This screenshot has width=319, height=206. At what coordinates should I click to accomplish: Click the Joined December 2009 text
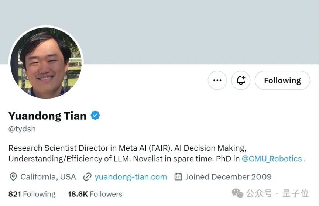(x=228, y=177)
